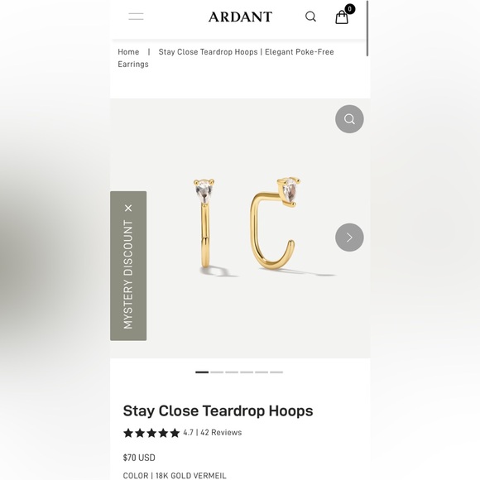Click the five-star rating
The height and width of the screenshot is (480, 480).
[x=151, y=433]
